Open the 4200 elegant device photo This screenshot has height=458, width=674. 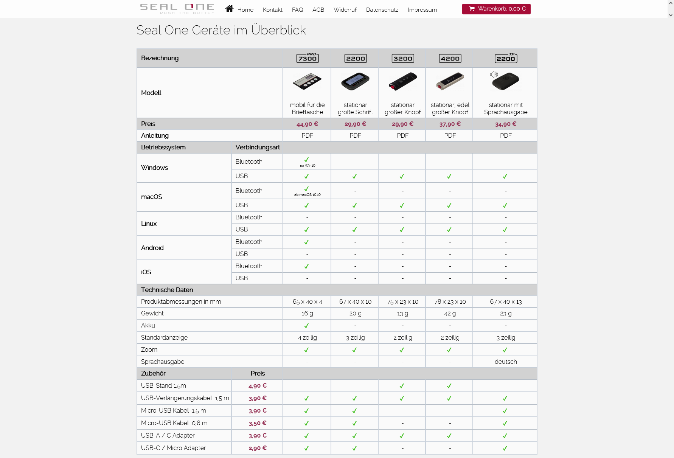[450, 81]
